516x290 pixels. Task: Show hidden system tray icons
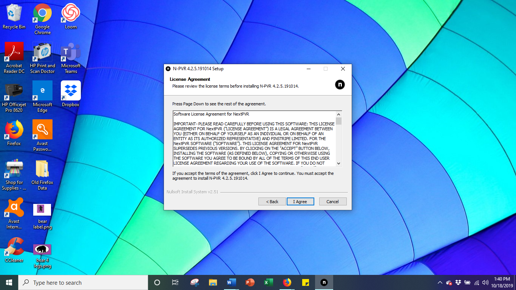tap(440, 282)
